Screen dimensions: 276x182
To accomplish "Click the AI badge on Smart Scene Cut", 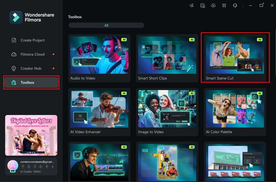I will coord(260,40).
